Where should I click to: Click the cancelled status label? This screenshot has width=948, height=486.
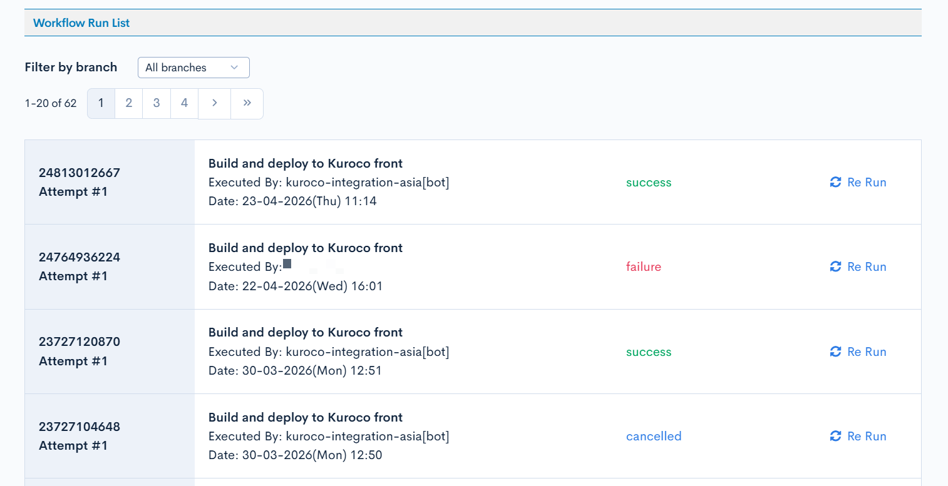point(654,437)
